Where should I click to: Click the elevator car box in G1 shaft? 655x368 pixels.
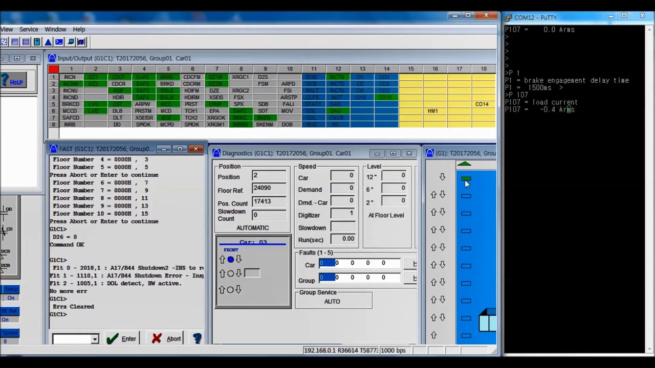click(488, 320)
